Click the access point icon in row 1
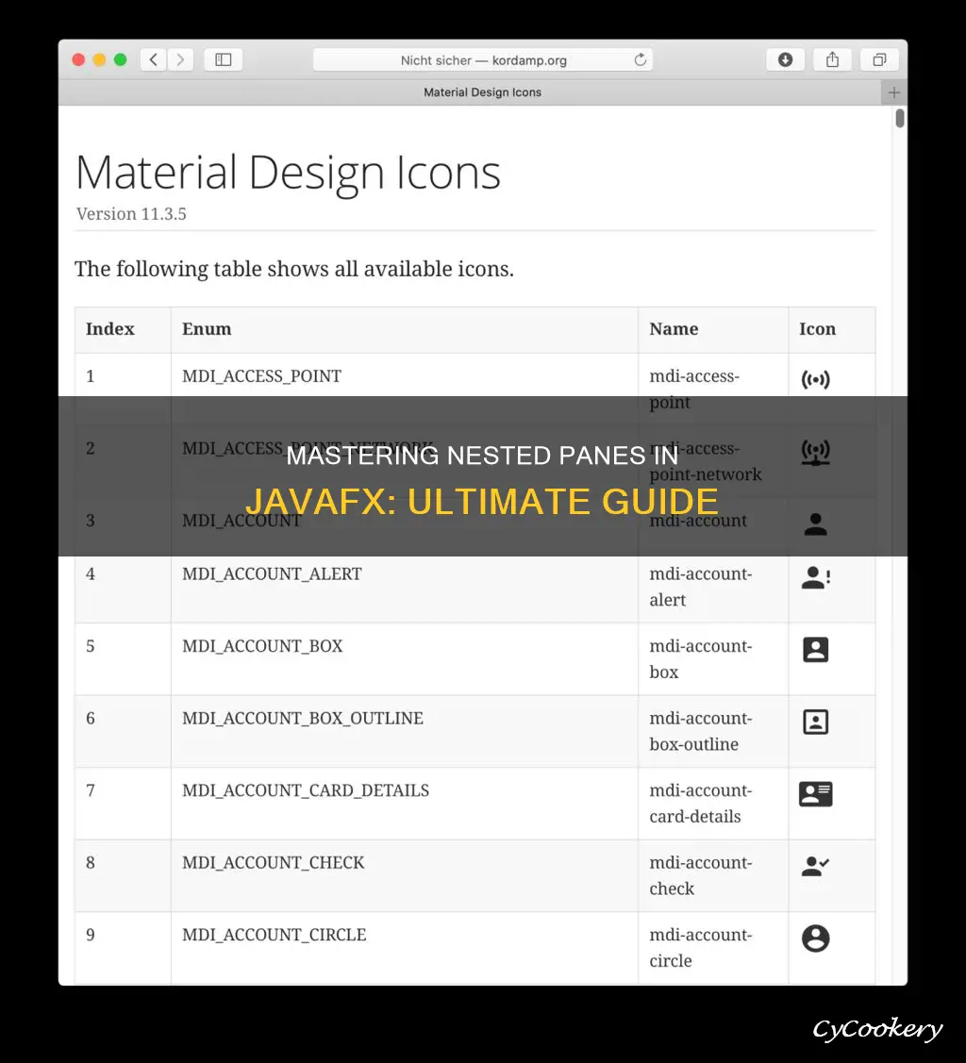966x1063 pixels. 815,379
